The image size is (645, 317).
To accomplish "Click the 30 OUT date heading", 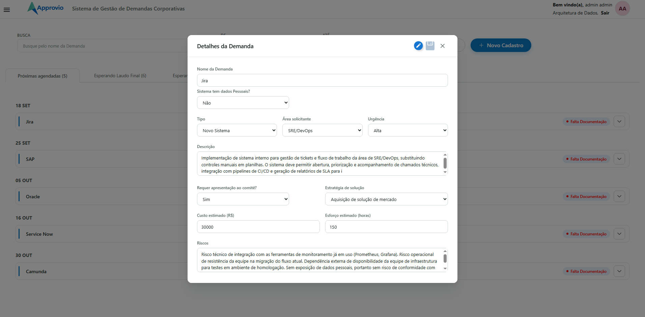I will pos(24,255).
